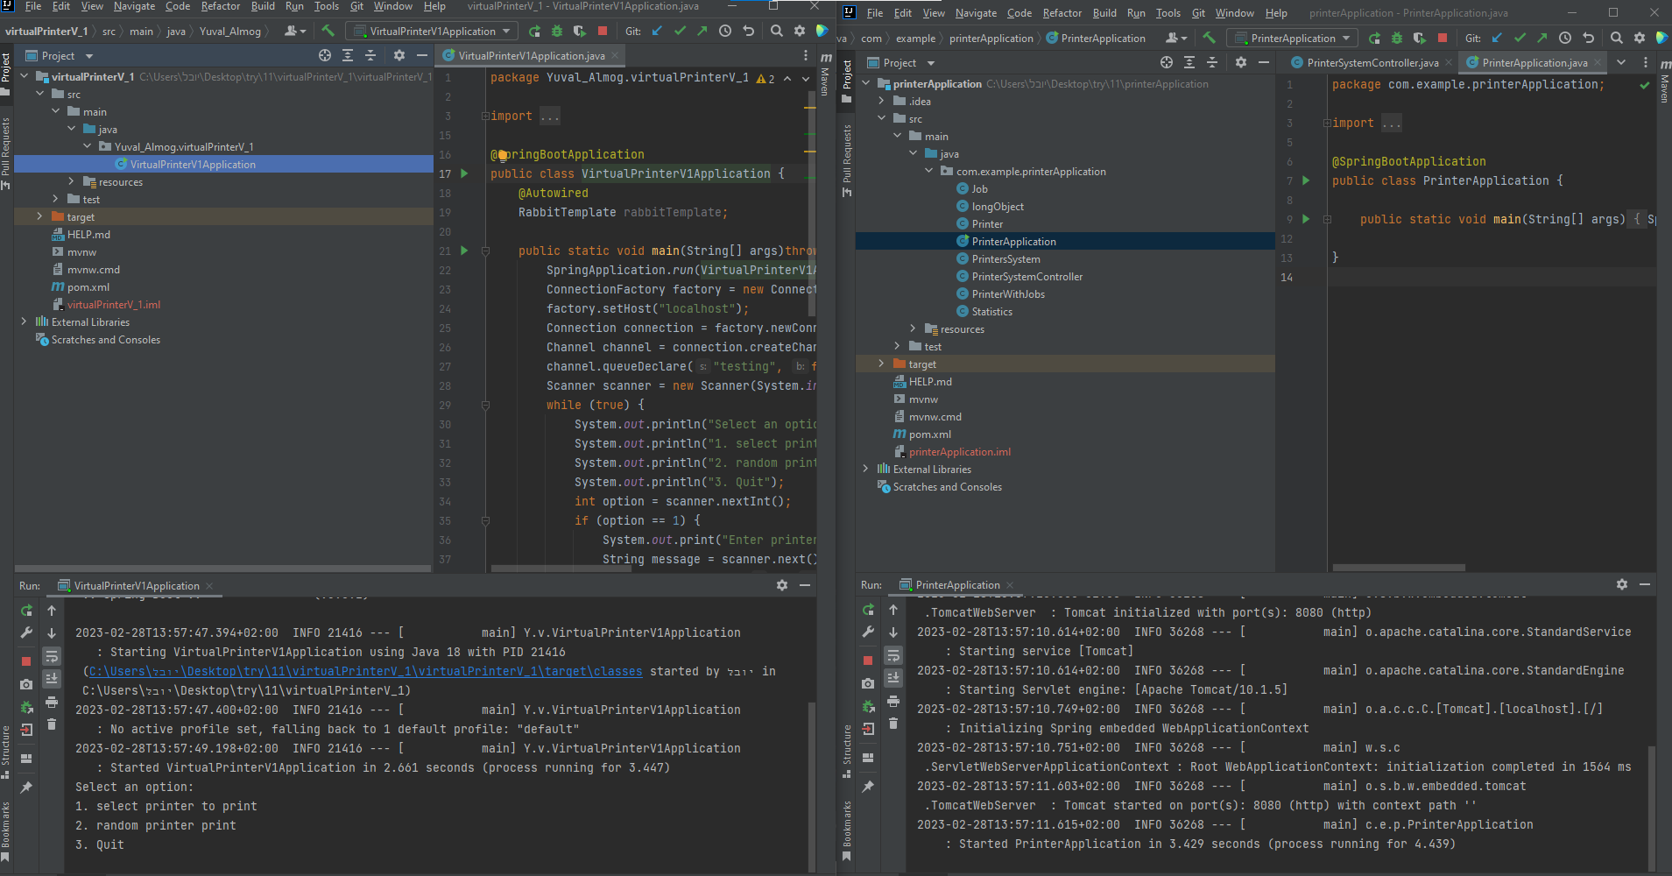Collapse the Project panel with minimize icon
1672x876 pixels.
tap(422, 55)
